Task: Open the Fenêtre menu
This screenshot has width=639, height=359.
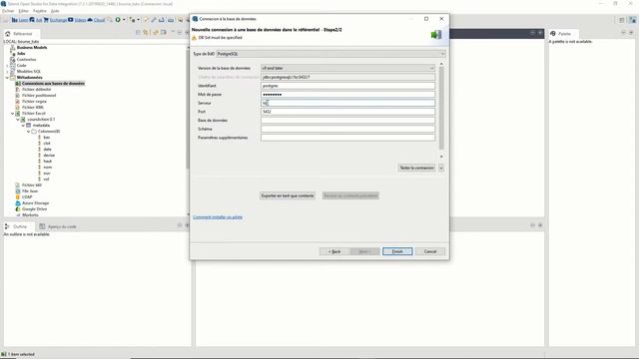Action: point(40,11)
